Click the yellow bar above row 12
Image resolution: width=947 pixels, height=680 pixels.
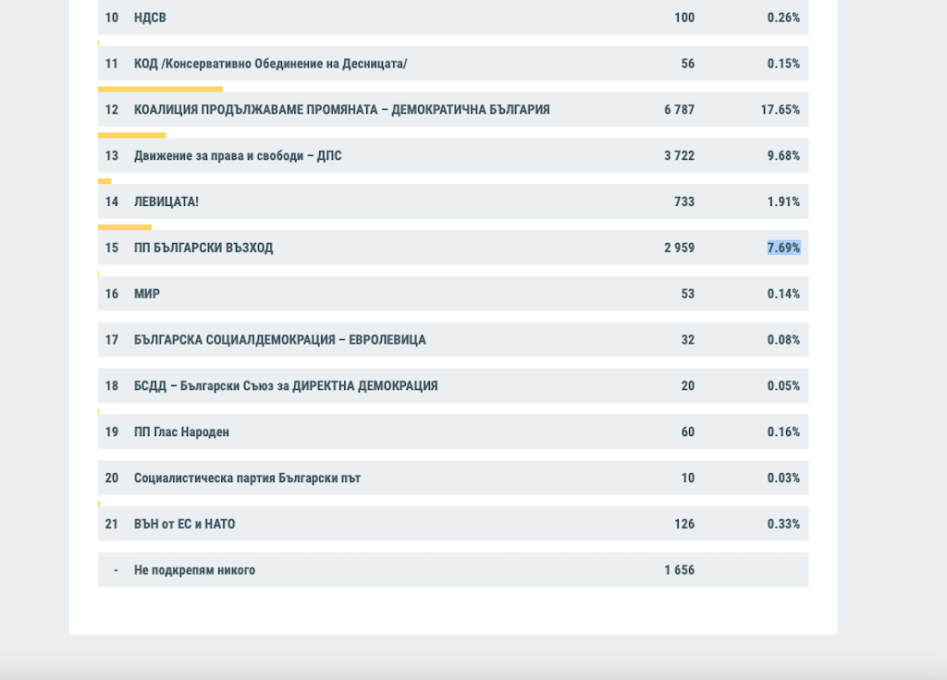pyautogui.click(x=160, y=90)
